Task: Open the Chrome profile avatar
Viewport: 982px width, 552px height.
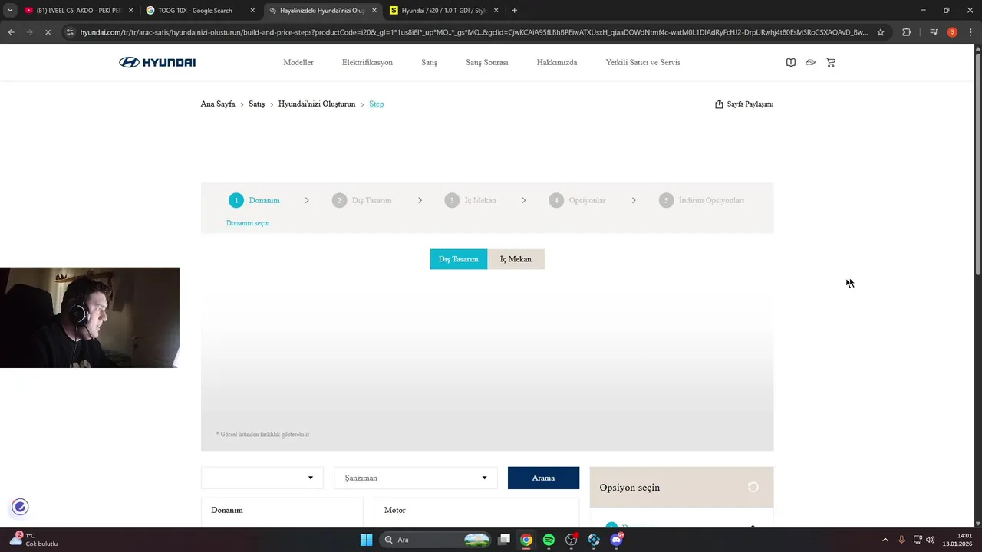Action: (952, 32)
